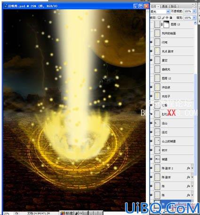The height and width of the screenshot is (215, 200).
Task: Toggle lock transparent pixels icon
Action: 159,17
